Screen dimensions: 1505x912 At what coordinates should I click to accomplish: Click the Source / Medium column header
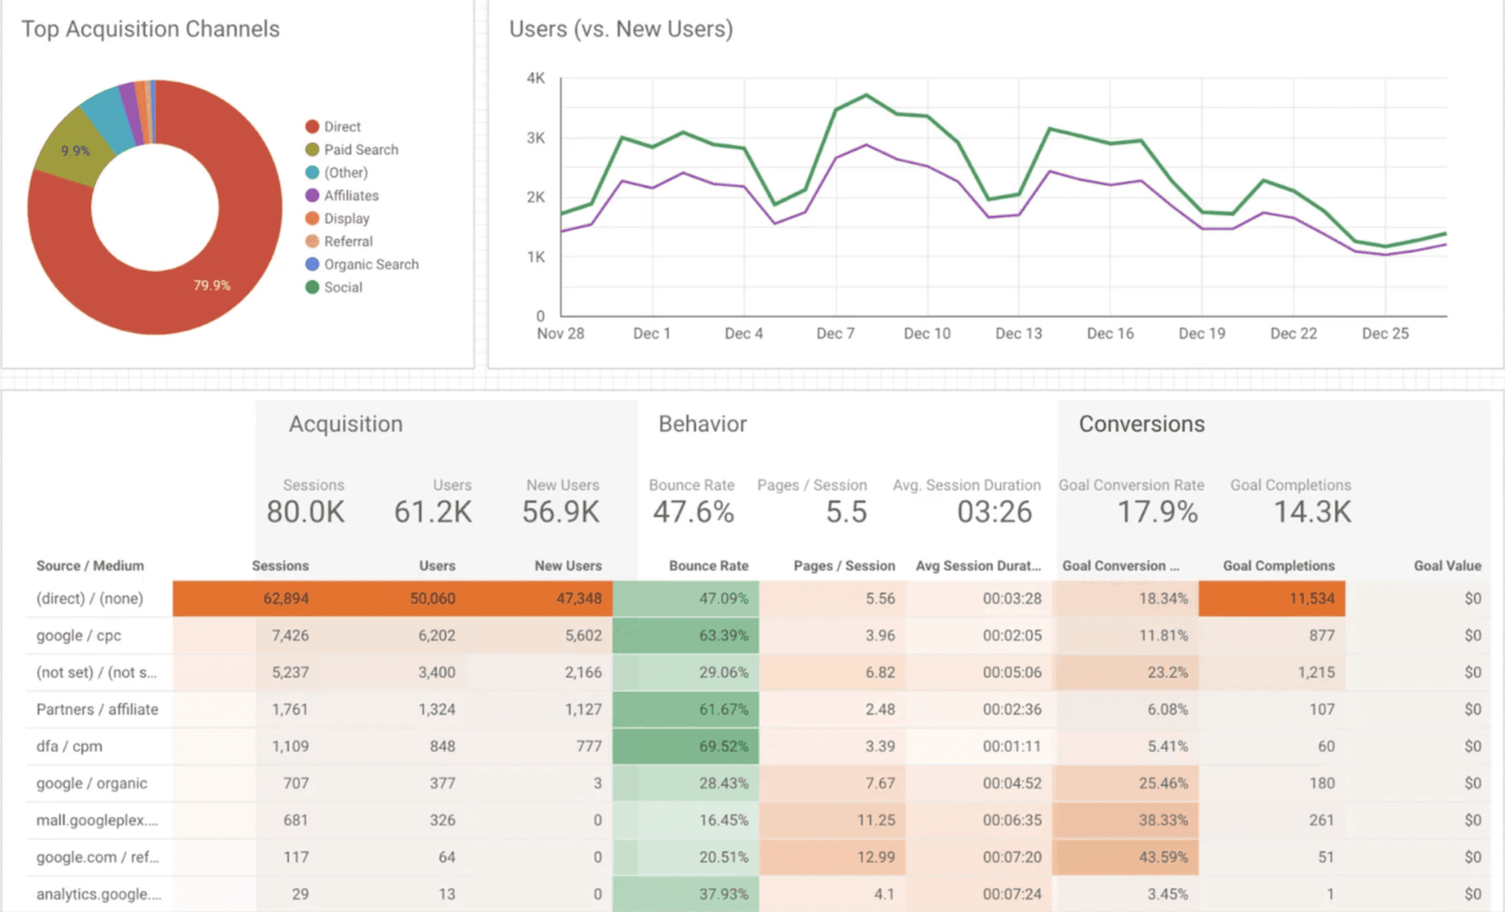pos(90,565)
